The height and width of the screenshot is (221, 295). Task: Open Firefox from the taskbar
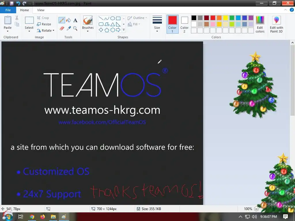(x=43, y=217)
